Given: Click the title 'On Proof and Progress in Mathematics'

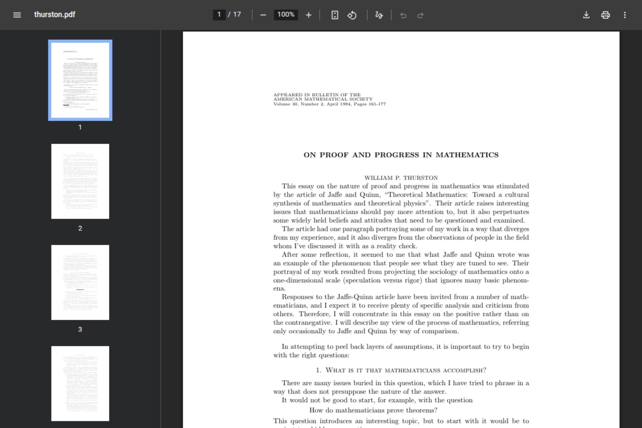Looking at the screenshot, I should coord(401,155).
